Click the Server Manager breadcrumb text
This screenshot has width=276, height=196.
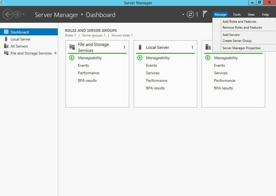[x=56, y=15]
